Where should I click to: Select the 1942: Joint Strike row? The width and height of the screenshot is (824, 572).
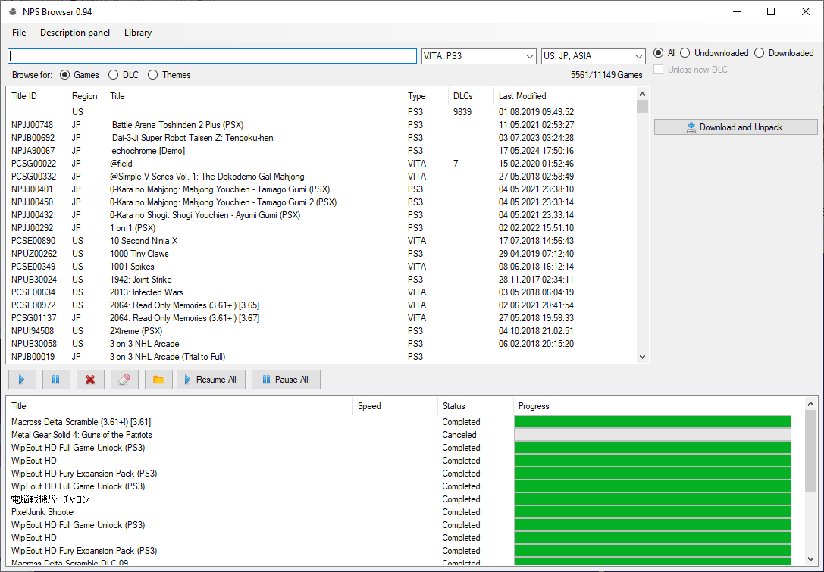coord(323,280)
